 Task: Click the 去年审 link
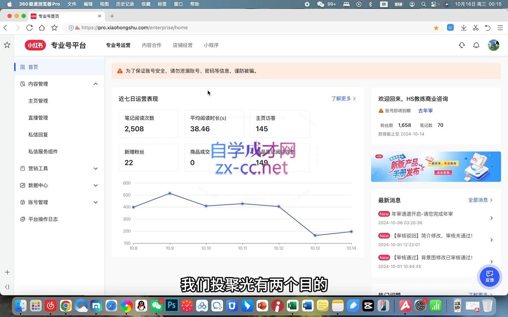426,111
